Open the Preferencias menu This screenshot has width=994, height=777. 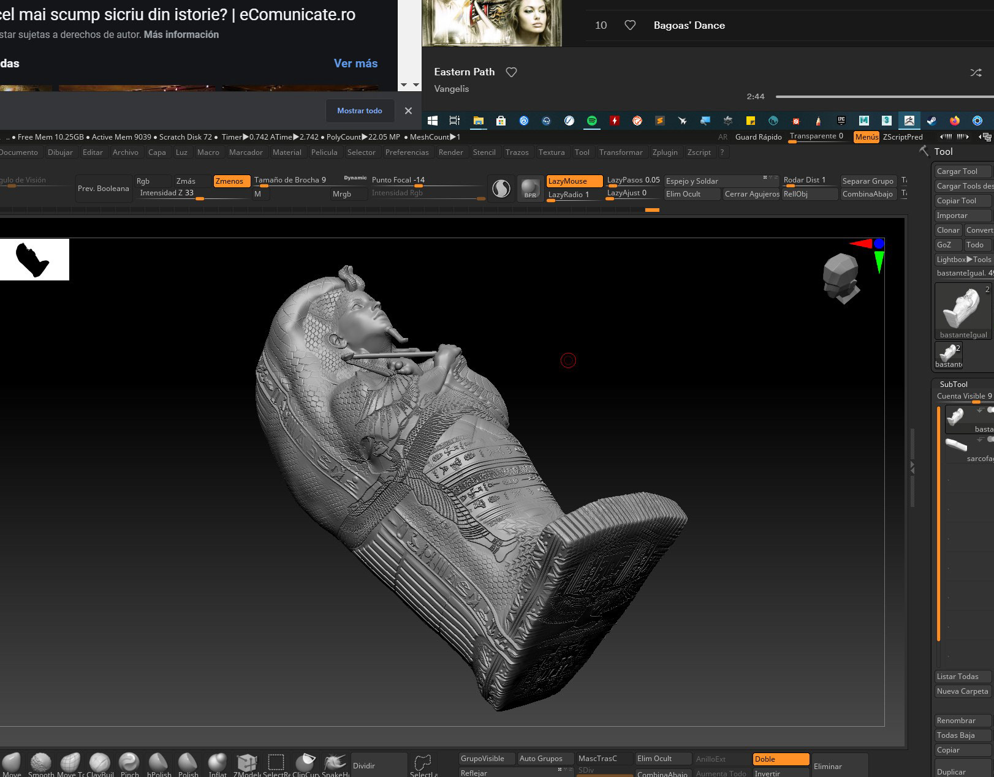click(x=406, y=152)
